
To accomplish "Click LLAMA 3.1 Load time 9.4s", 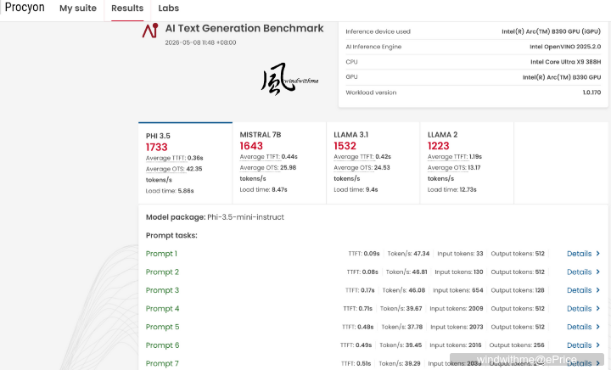I will 356,190.
